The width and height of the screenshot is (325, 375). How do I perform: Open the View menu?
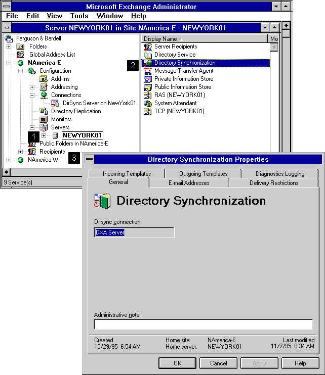(x=54, y=16)
